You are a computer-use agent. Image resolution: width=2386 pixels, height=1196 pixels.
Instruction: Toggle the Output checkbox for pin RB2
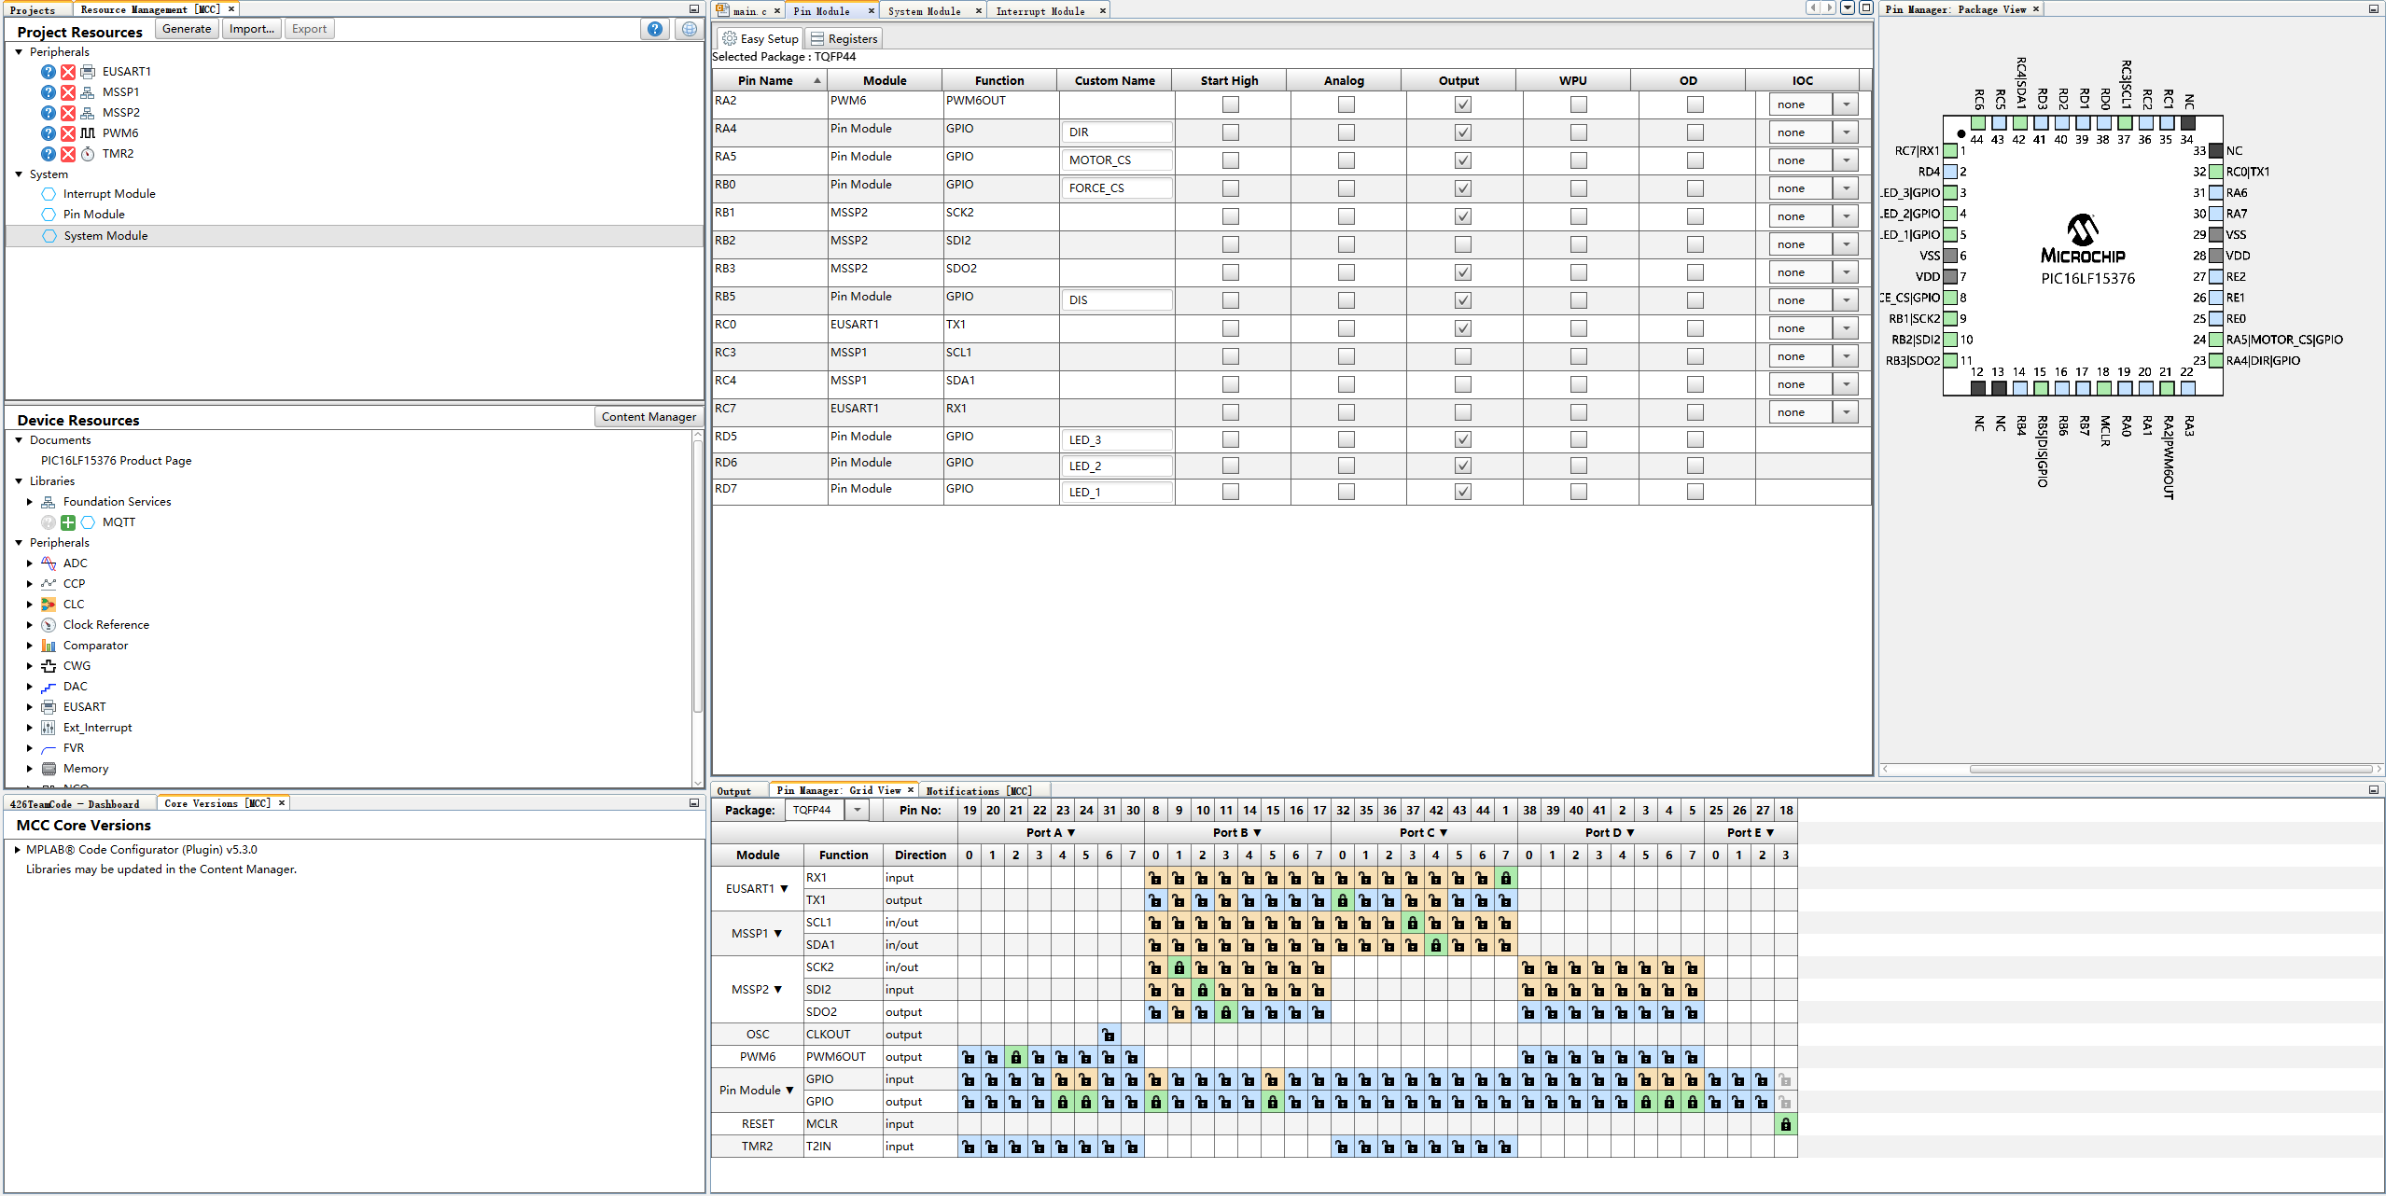coord(1462,244)
